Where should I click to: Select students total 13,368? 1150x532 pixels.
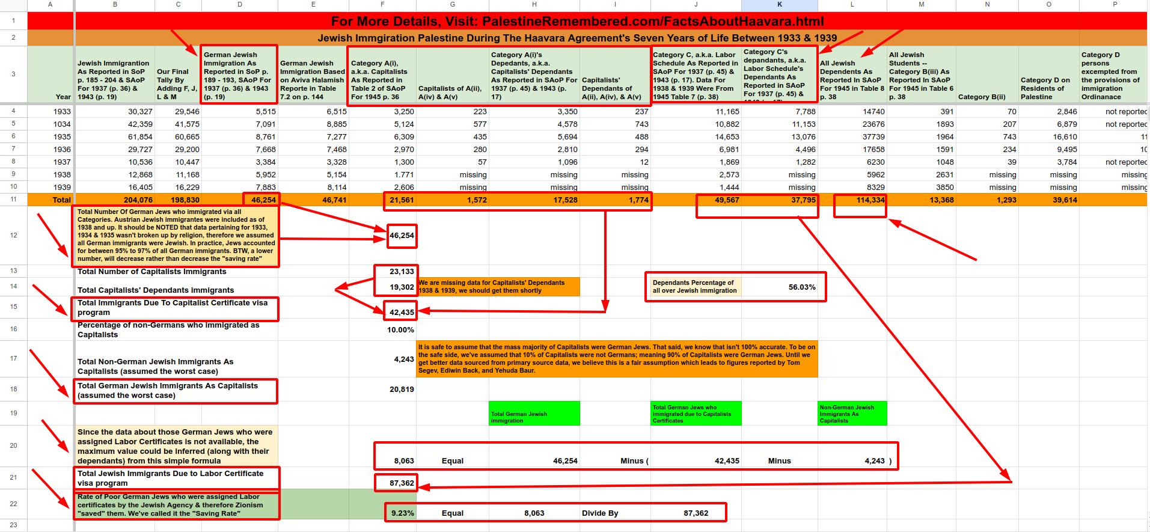(922, 200)
